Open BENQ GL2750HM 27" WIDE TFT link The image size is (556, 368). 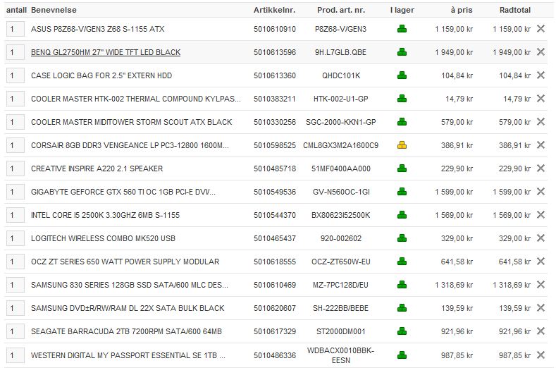[x=106, y=52]
